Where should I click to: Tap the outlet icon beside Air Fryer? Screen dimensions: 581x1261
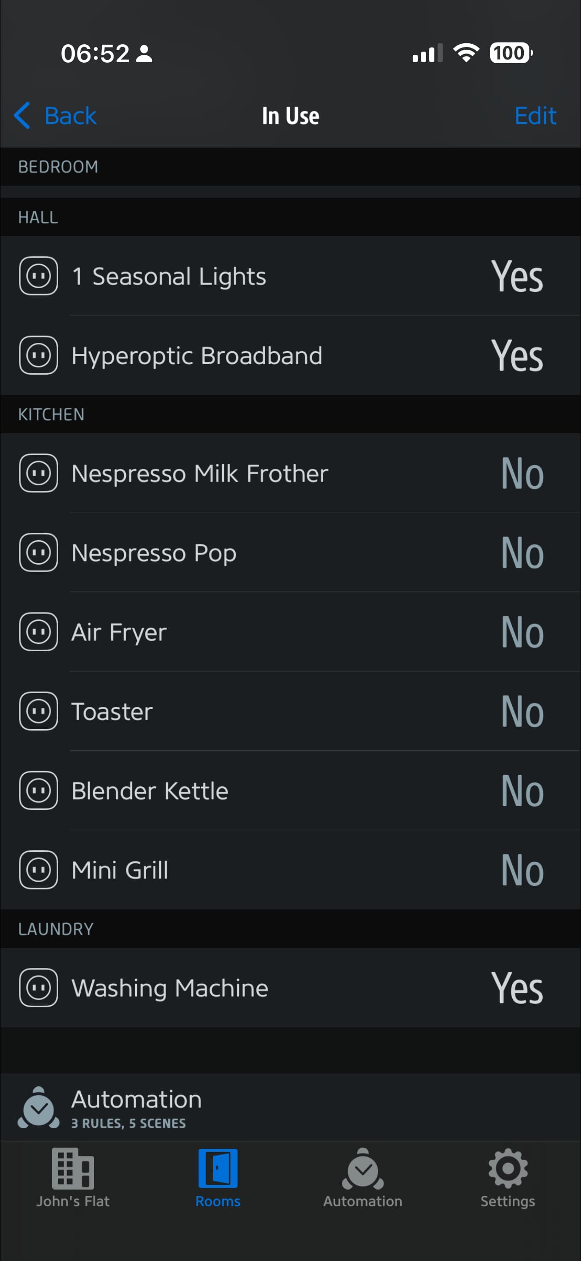(x=38, y=632)
